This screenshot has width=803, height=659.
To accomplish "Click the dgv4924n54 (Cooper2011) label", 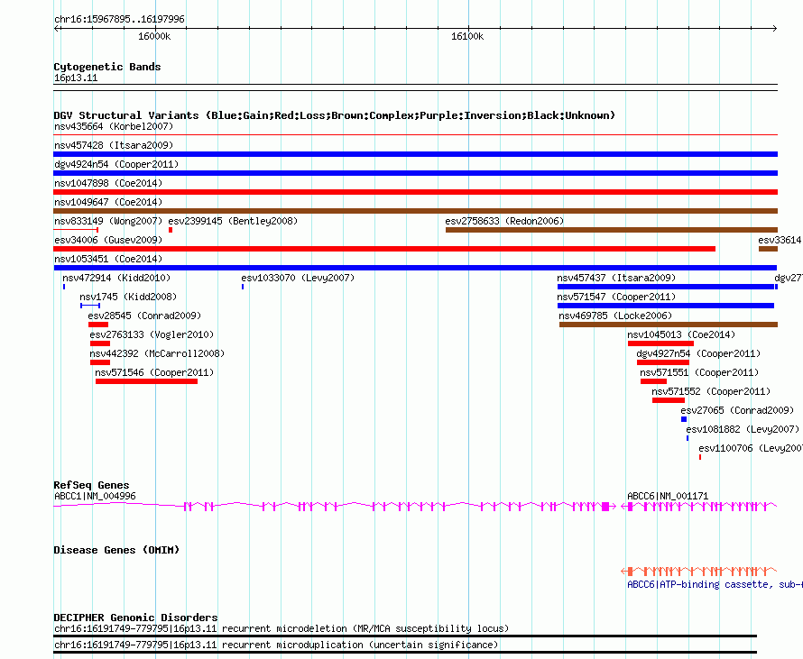I will tap(116, 164).
